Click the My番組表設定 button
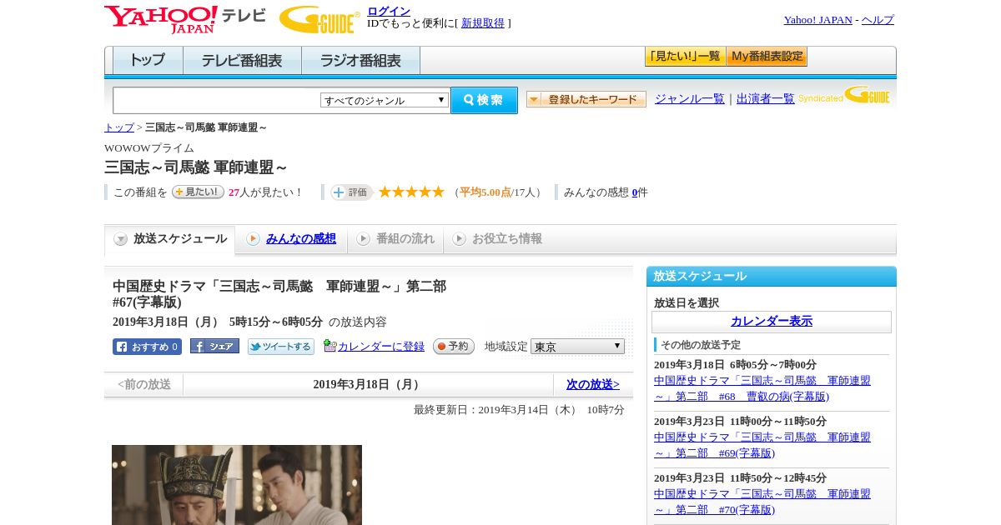 767,56
